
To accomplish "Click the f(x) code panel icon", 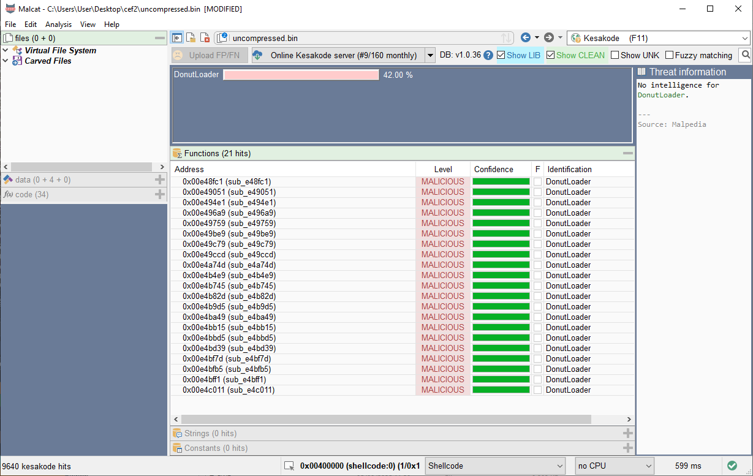I will point(8,194).
